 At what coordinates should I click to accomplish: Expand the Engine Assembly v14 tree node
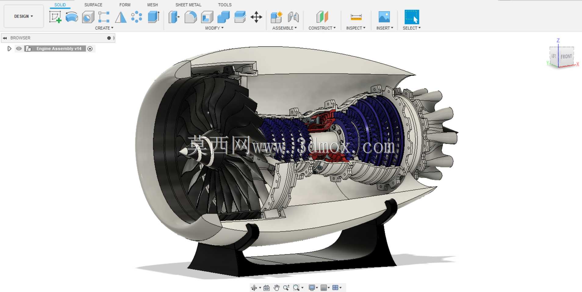pyautogui.click(x=9, y=49)
